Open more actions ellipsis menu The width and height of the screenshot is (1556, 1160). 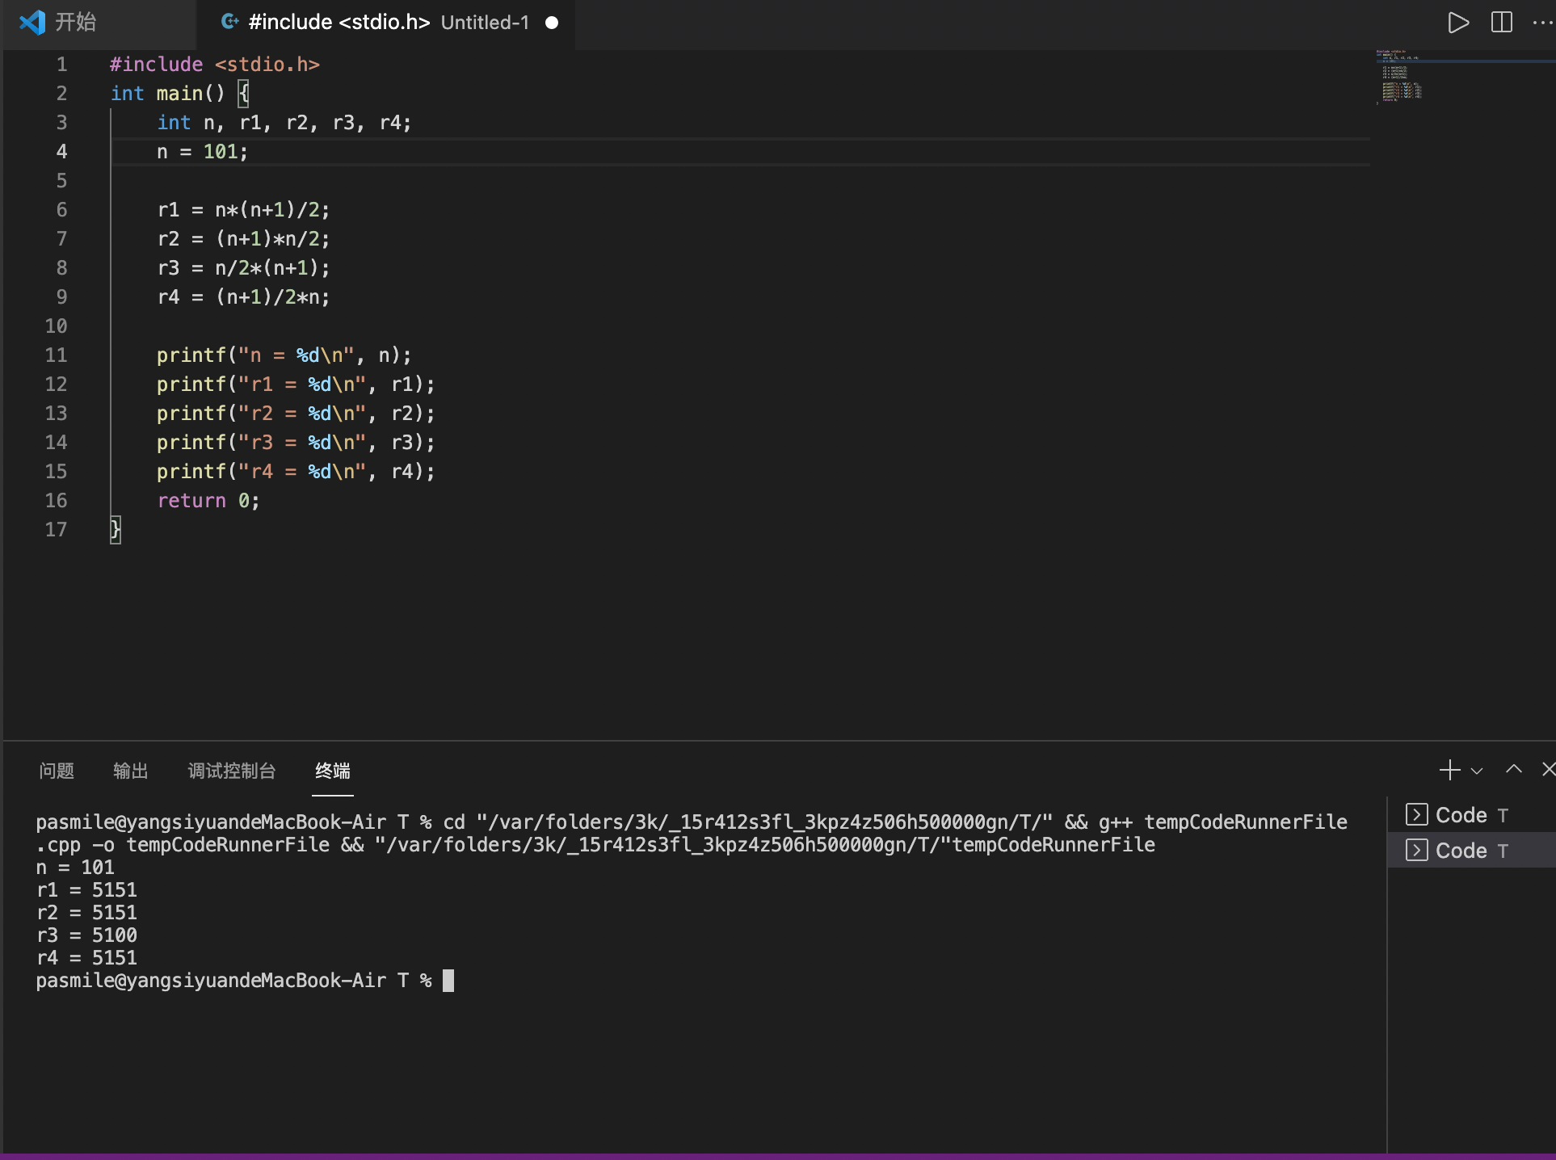tap(1541, 23)
